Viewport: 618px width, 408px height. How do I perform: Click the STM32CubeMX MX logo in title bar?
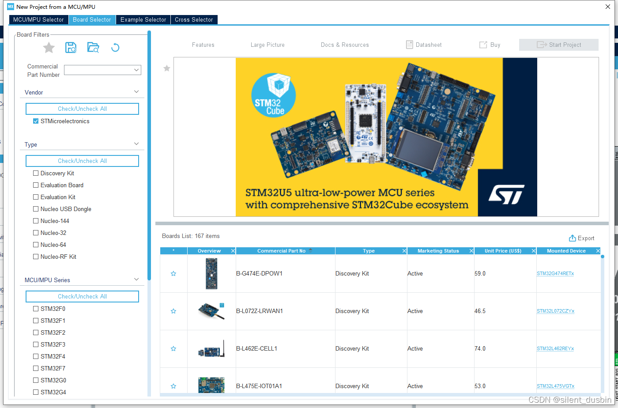point(11,7)
